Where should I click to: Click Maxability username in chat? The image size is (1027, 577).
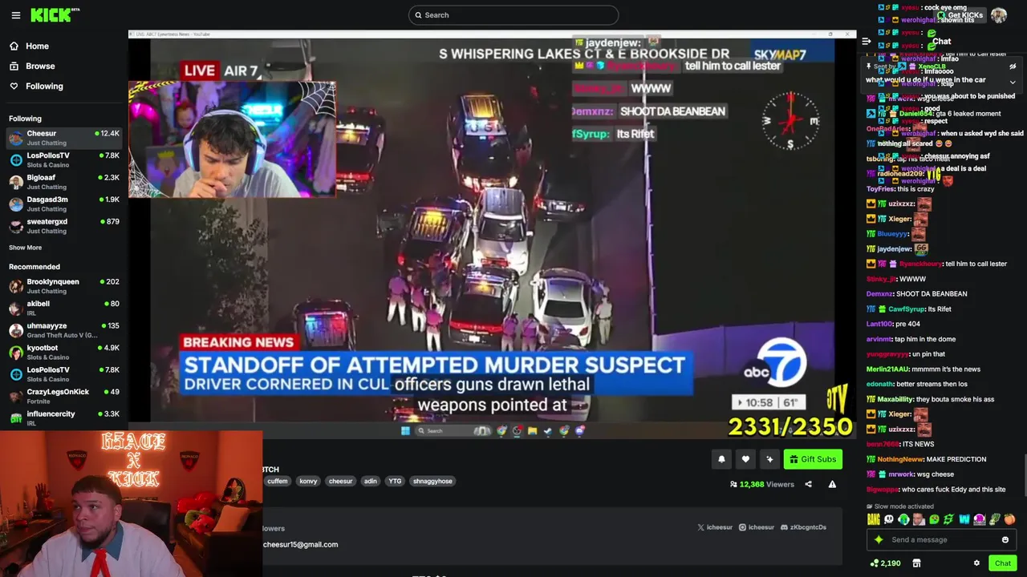point(895,399)
